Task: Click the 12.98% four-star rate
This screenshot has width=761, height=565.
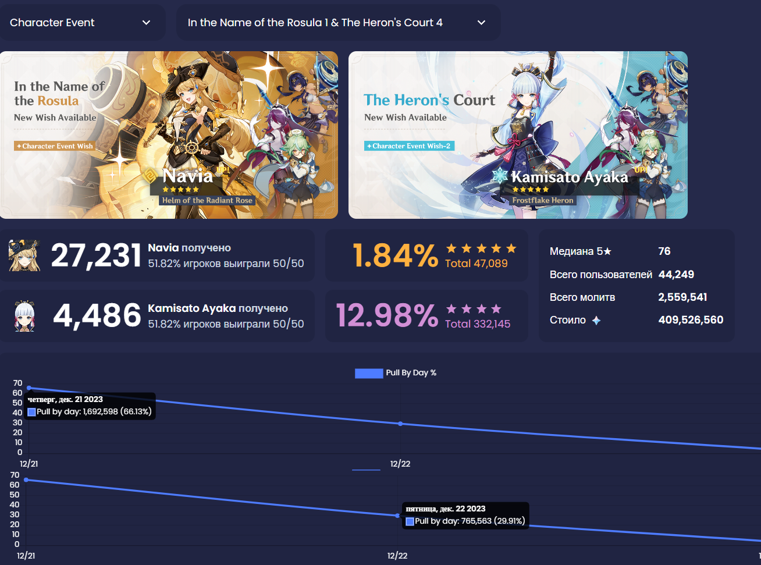Action: [x=387, y=316]
